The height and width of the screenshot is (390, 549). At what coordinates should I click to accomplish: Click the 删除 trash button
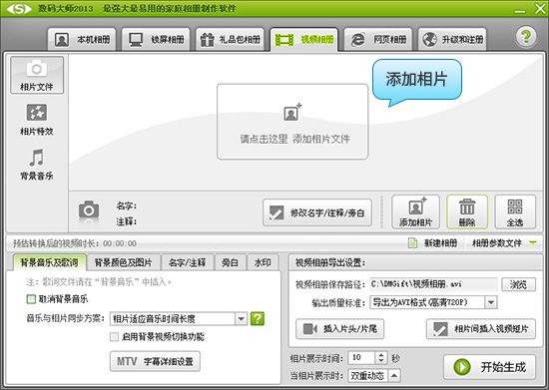click(467, 212)
